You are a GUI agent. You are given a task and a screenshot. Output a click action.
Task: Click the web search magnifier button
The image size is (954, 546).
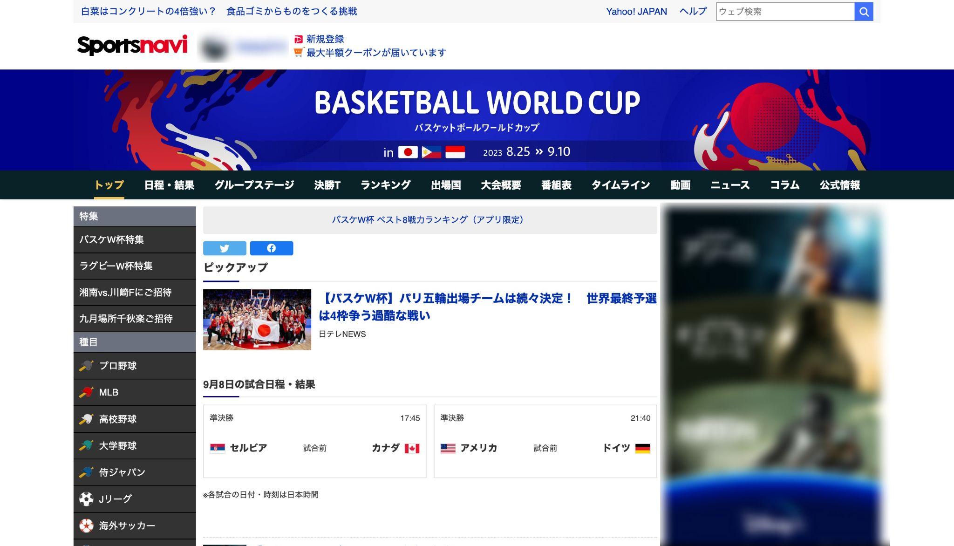point(864,12)
